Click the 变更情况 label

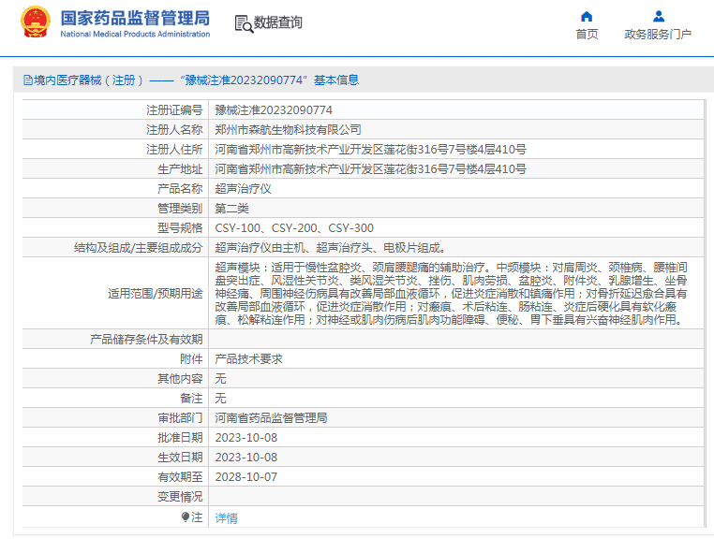click(x=180, y=497)
